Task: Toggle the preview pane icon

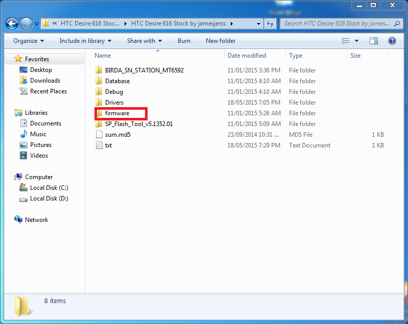Action: click(374, 41)
